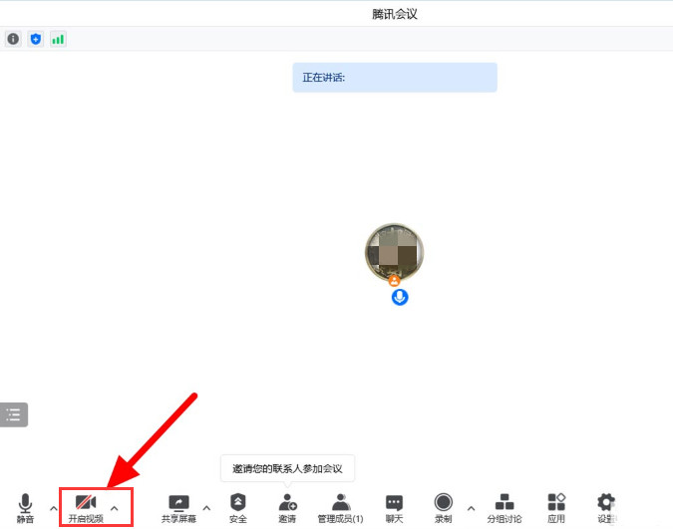
Task: Click the gray list panel button on left edge
Action: click(x=14, y=414)
